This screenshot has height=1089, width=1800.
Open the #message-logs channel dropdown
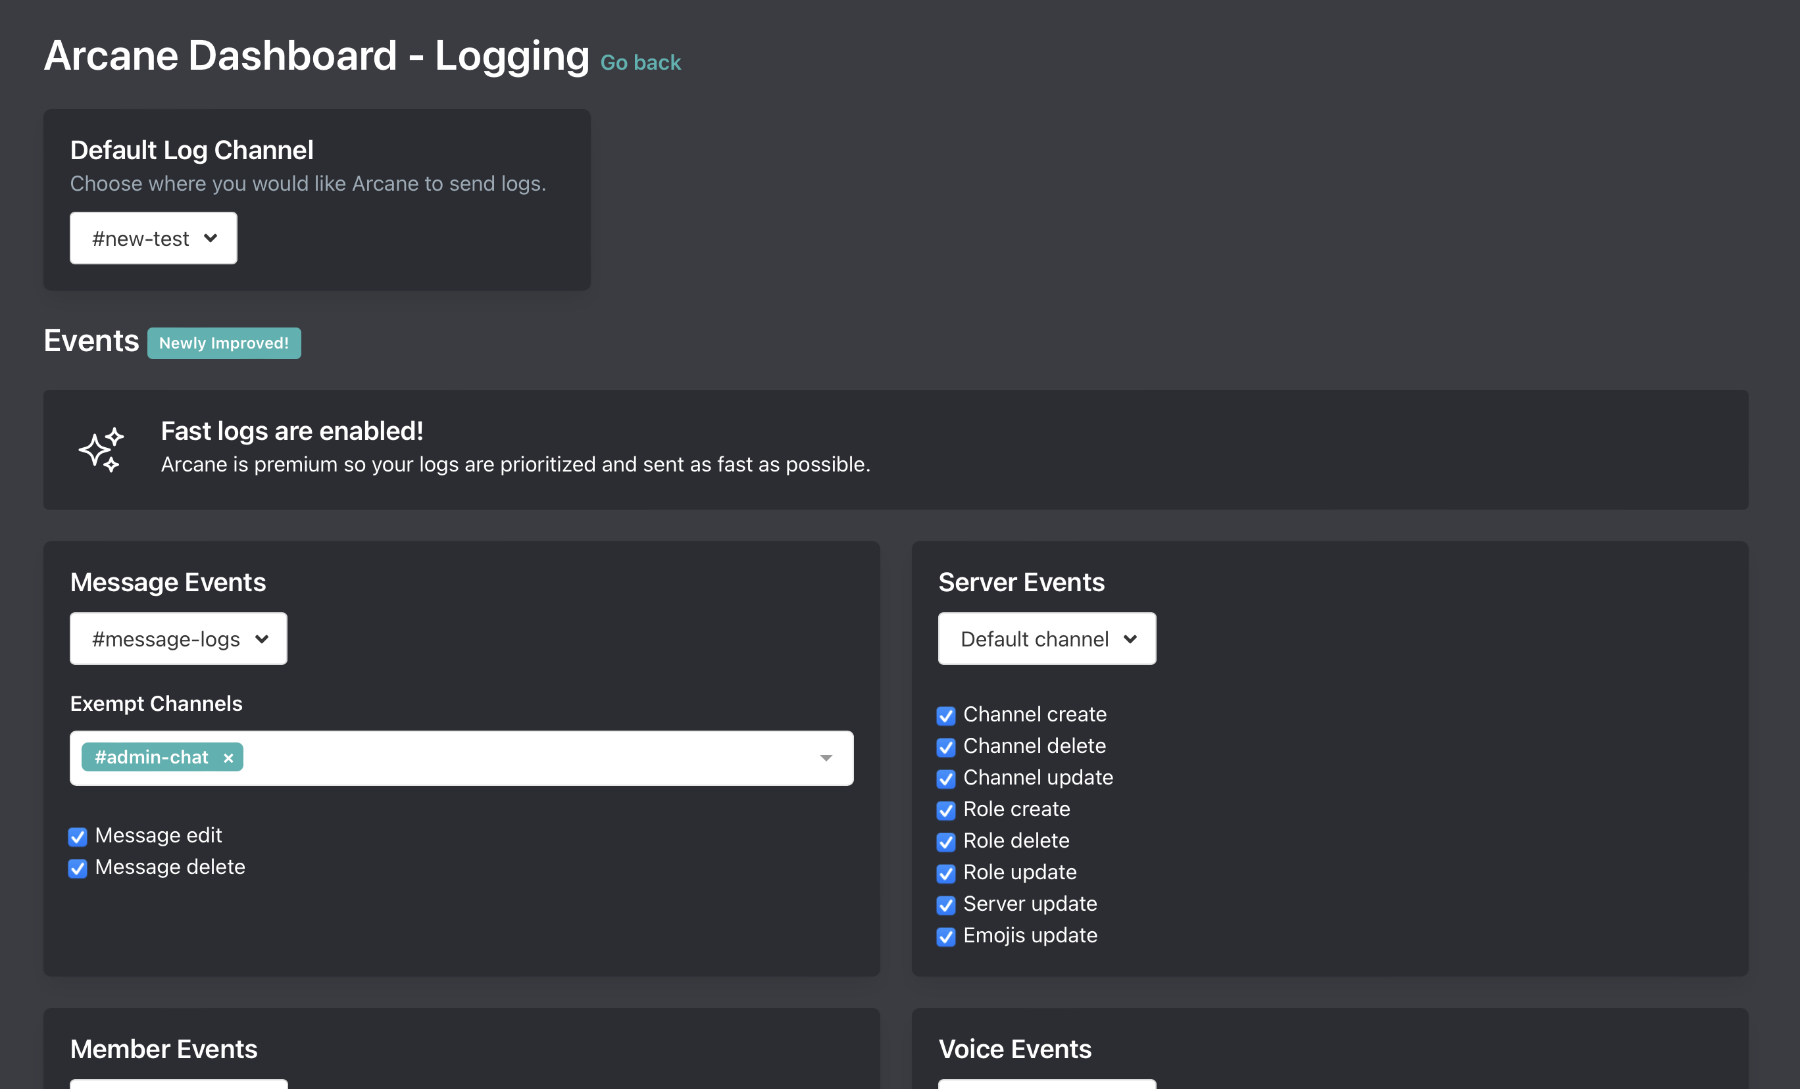click(178, 639)
